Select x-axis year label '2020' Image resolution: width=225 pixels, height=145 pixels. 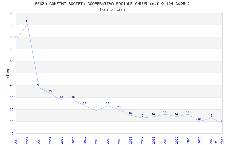pos(177,140)
